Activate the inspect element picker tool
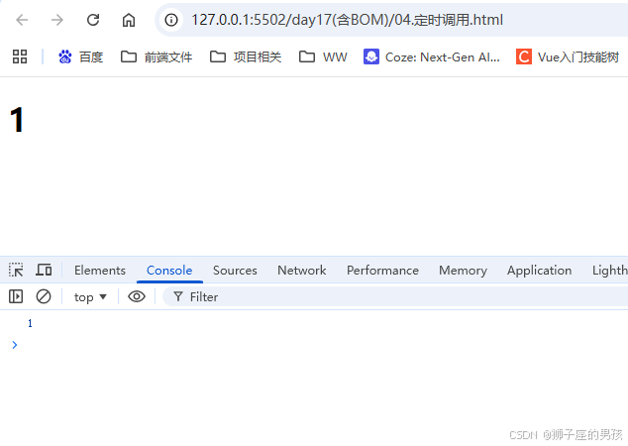Image resolution: width=628 pixels, height=446 pixels. click(16, 271)
